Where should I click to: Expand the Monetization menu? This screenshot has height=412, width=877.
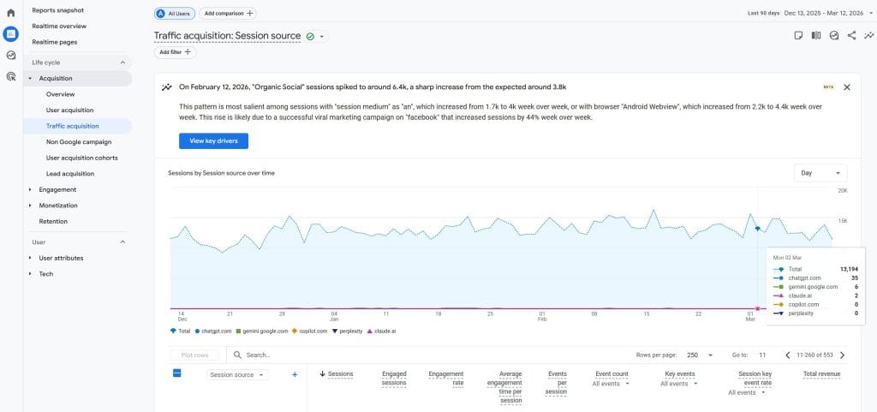tap(58, 206)
